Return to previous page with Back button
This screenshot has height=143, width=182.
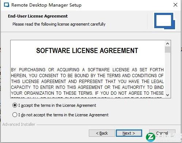[102, 133]
